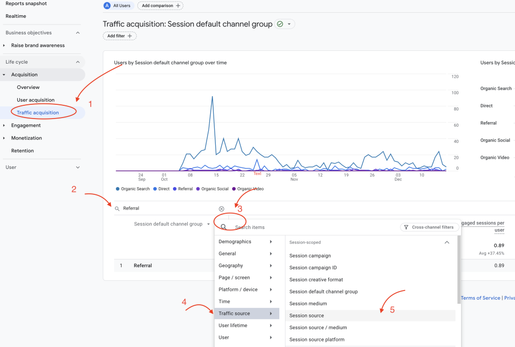This screenshot has width=515, height=347.
Task: Click the dimension list scrollbar
Action: pos(459,270)
